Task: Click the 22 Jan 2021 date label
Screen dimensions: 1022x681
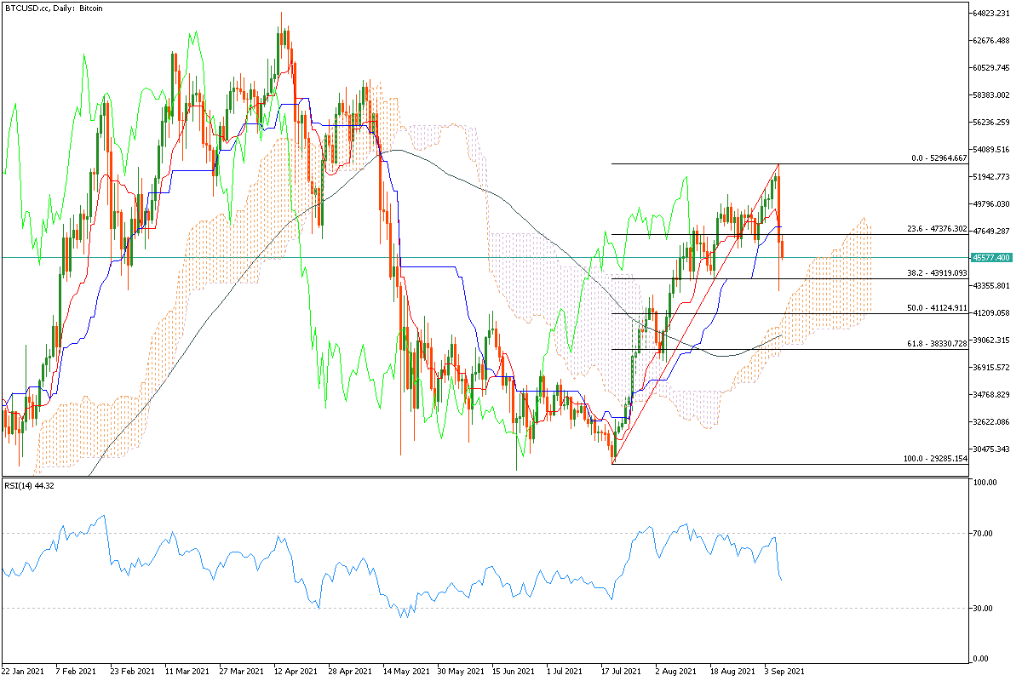Action: coord(24,671)
